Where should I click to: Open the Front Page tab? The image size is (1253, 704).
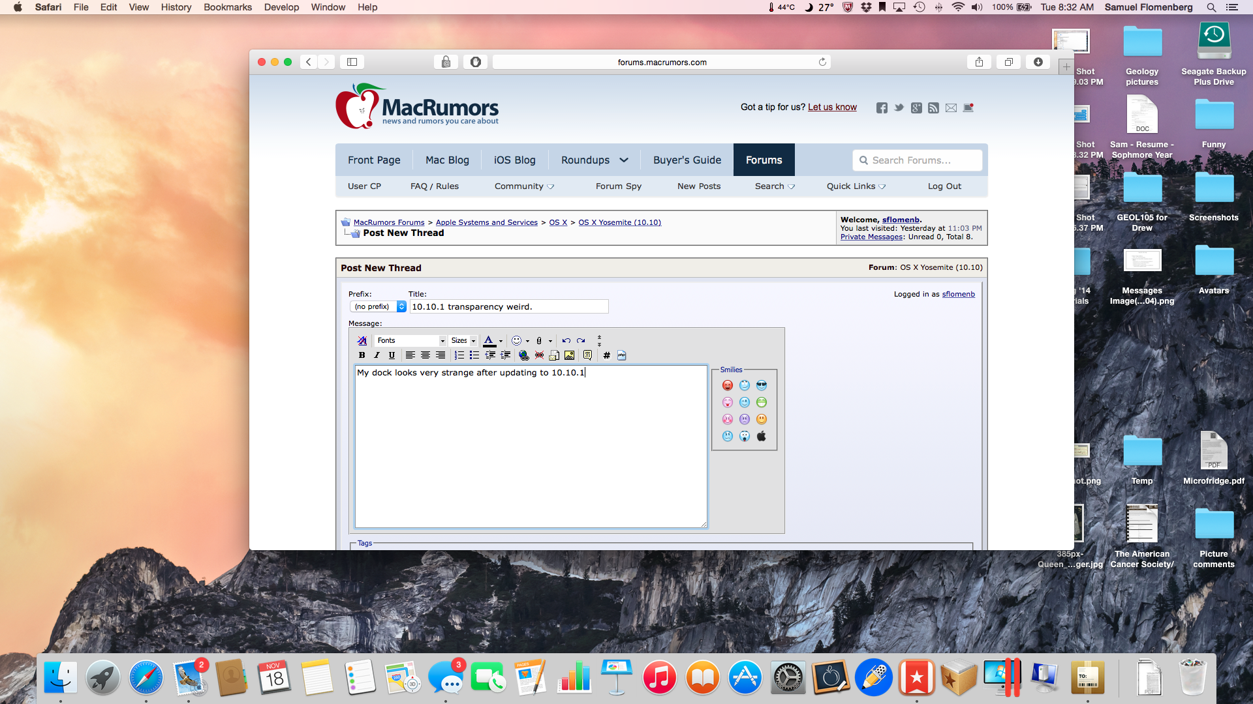(374, 160)
